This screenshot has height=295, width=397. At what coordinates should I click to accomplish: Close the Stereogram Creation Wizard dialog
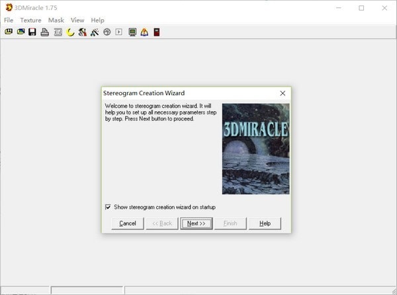pyautogui.click(x=283, y=93)
